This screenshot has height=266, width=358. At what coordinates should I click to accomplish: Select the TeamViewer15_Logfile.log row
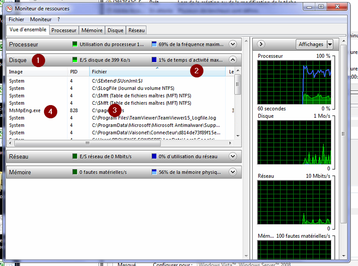pyautogui.click(x=121, y=118)
